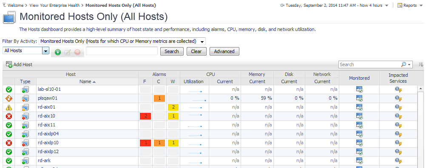Click critical alarm count for rd-aixlp10

[x=159, y=143]
